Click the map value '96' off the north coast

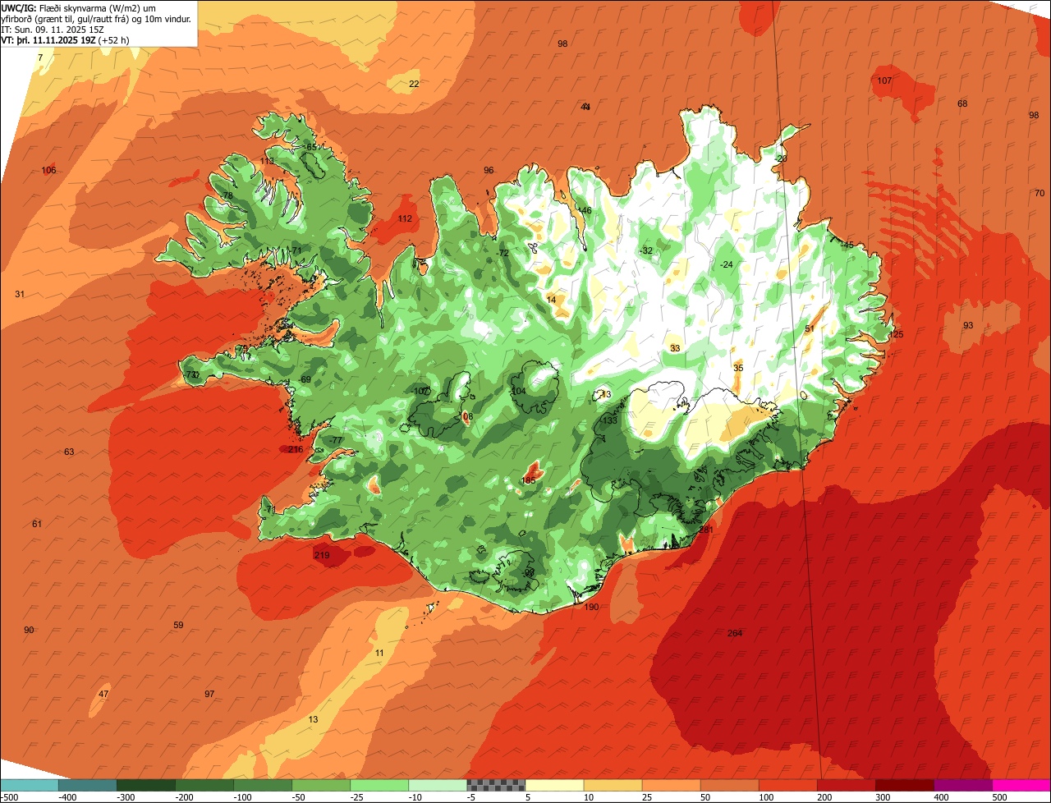(x=489, y=170)
